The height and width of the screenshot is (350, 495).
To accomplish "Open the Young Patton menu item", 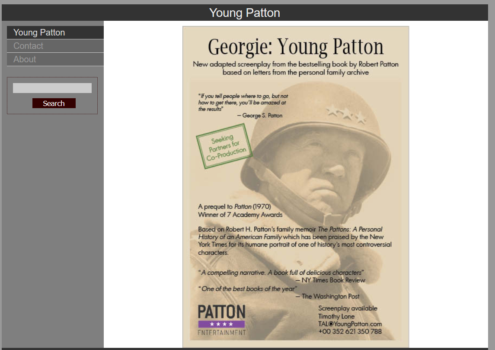I will (55, 32).
